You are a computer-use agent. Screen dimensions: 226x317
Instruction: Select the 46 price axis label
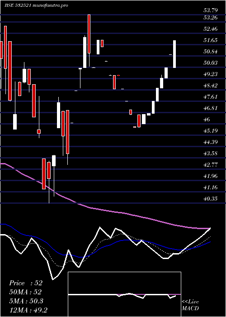(207, 120)
